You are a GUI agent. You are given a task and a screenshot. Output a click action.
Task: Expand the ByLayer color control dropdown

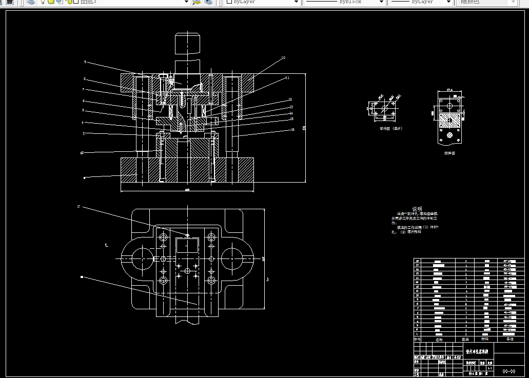296,2
